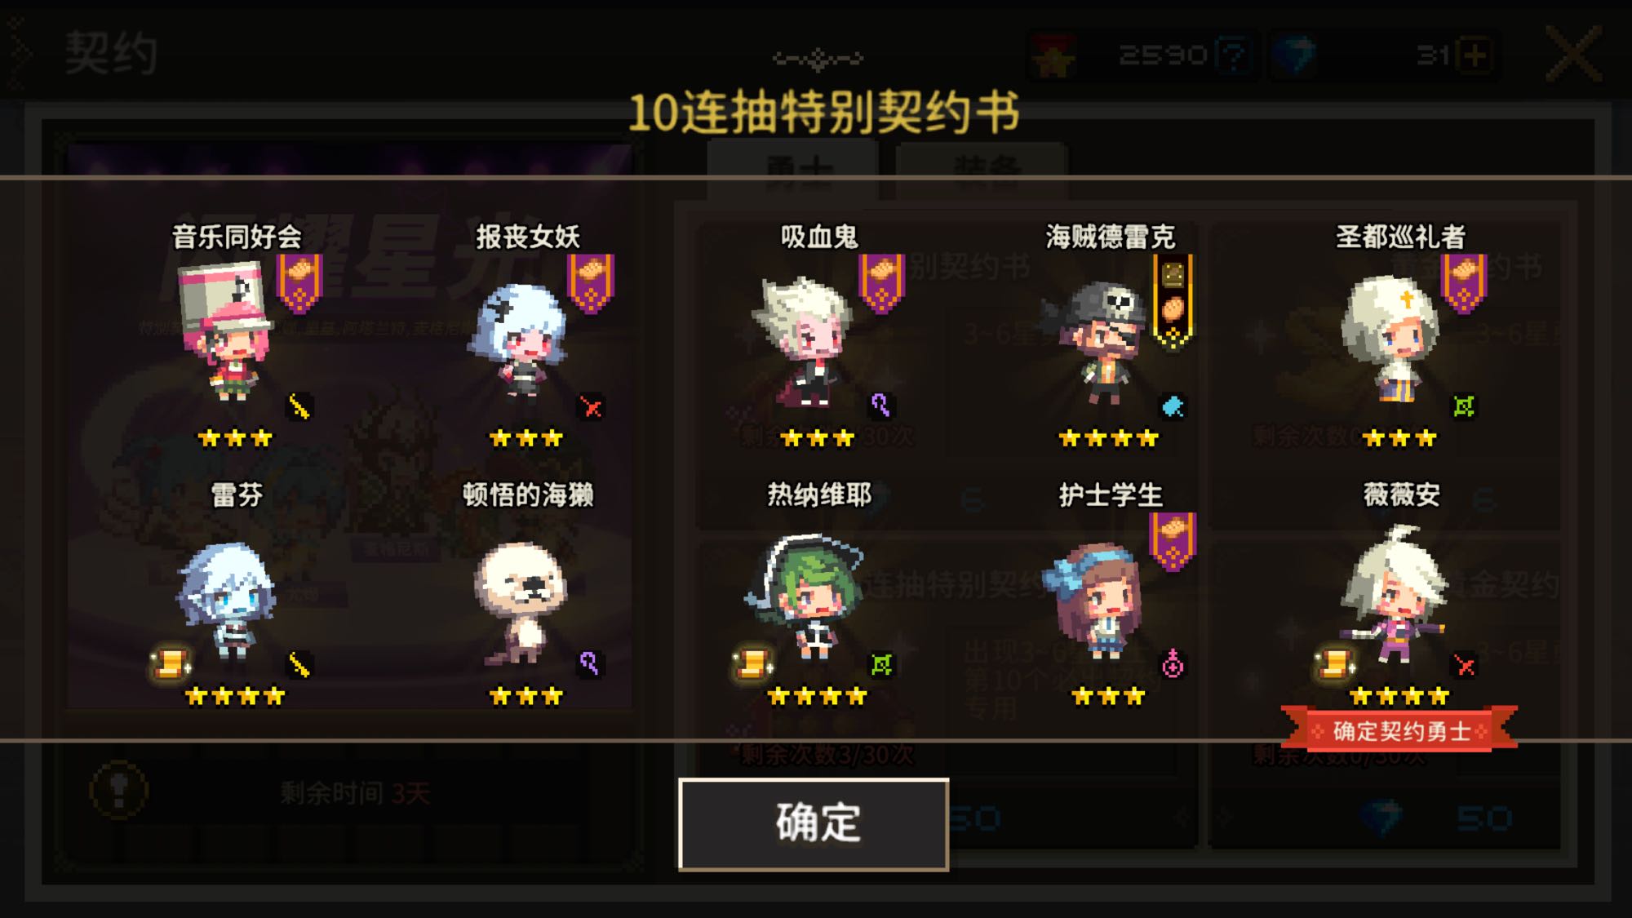Click the purple staff class icon under 吸血鬼
1632x918 pixels.
coord(880,406)
